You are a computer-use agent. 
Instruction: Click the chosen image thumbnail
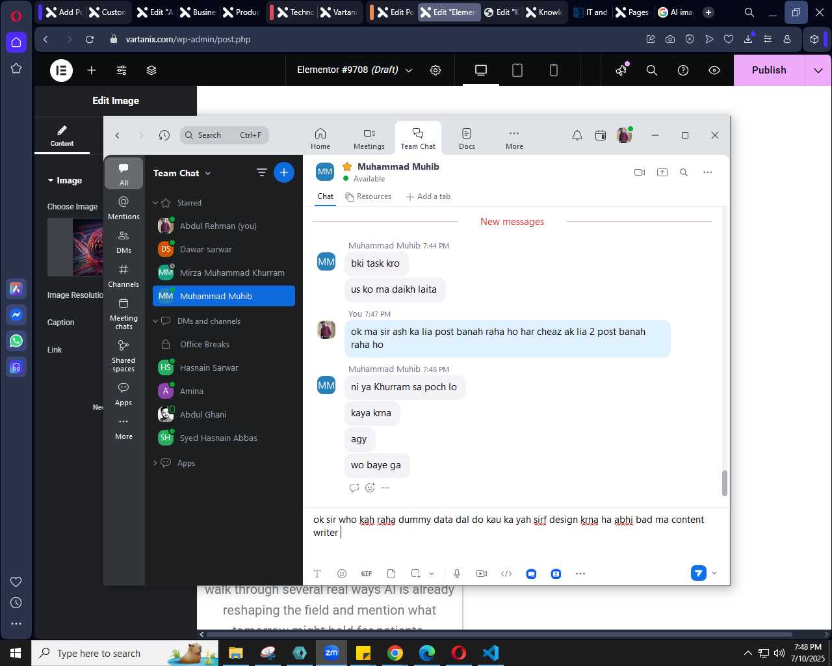click(75, 247)
